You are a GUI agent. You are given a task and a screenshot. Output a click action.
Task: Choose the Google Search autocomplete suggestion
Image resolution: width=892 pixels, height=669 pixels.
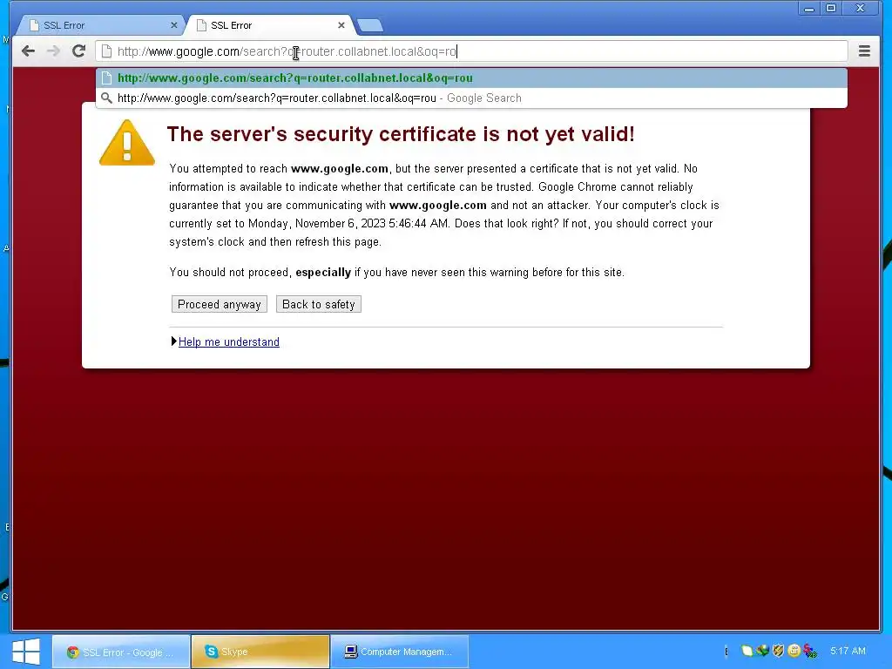tap(471, 98)
